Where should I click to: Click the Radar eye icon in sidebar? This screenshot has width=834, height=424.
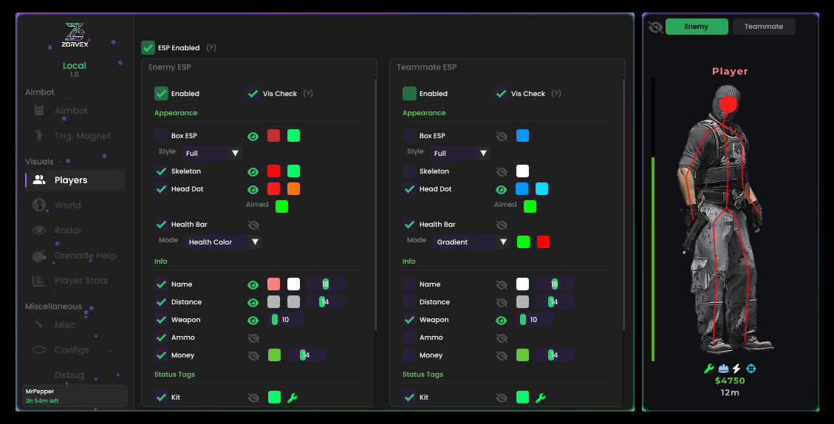coord(39,230)
